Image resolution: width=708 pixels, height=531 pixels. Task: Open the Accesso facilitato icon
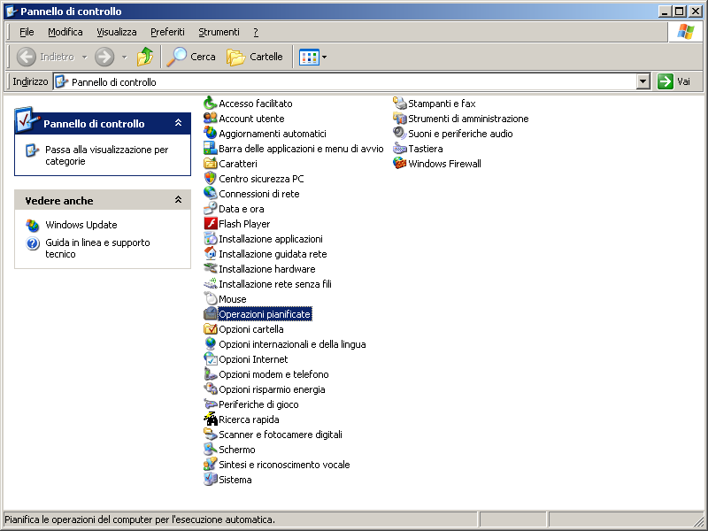[210, 104]
